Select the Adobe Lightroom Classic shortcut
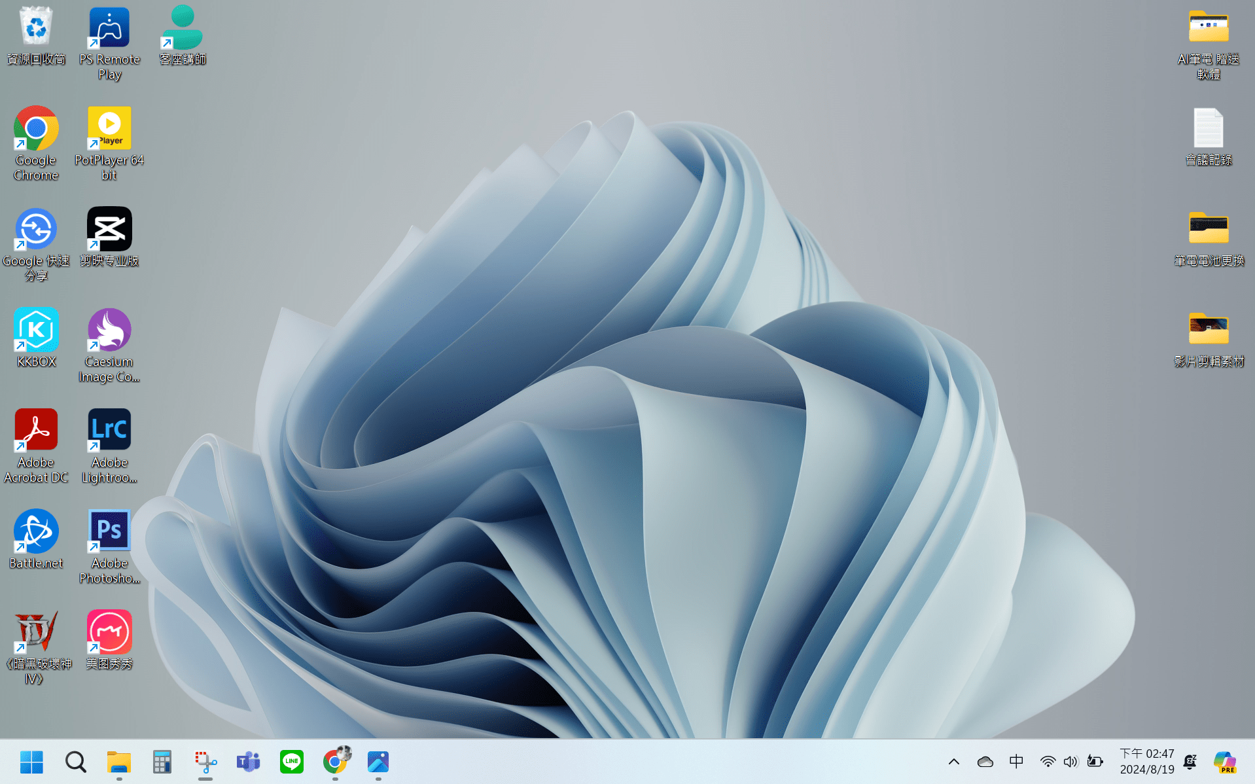This screenshot has width=1255, height=784. [x=109, y=431]
